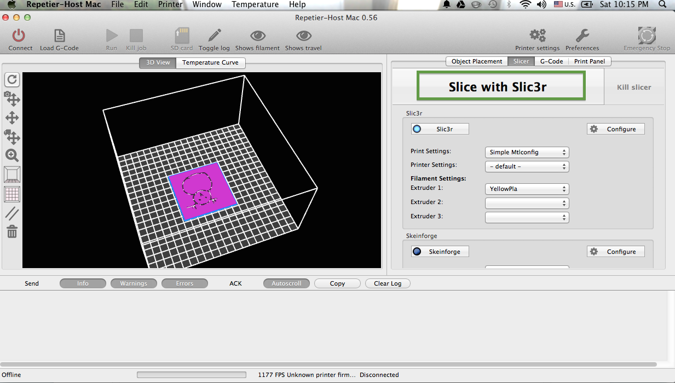675x383 pixels.
Task: Open Preferences wrench icon
Action: [582, 36]
